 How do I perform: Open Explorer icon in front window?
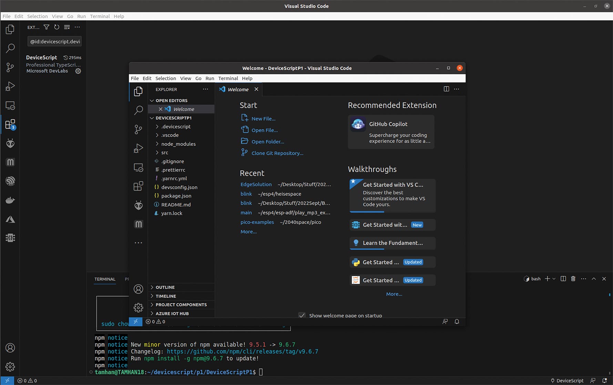click(138, 91)
